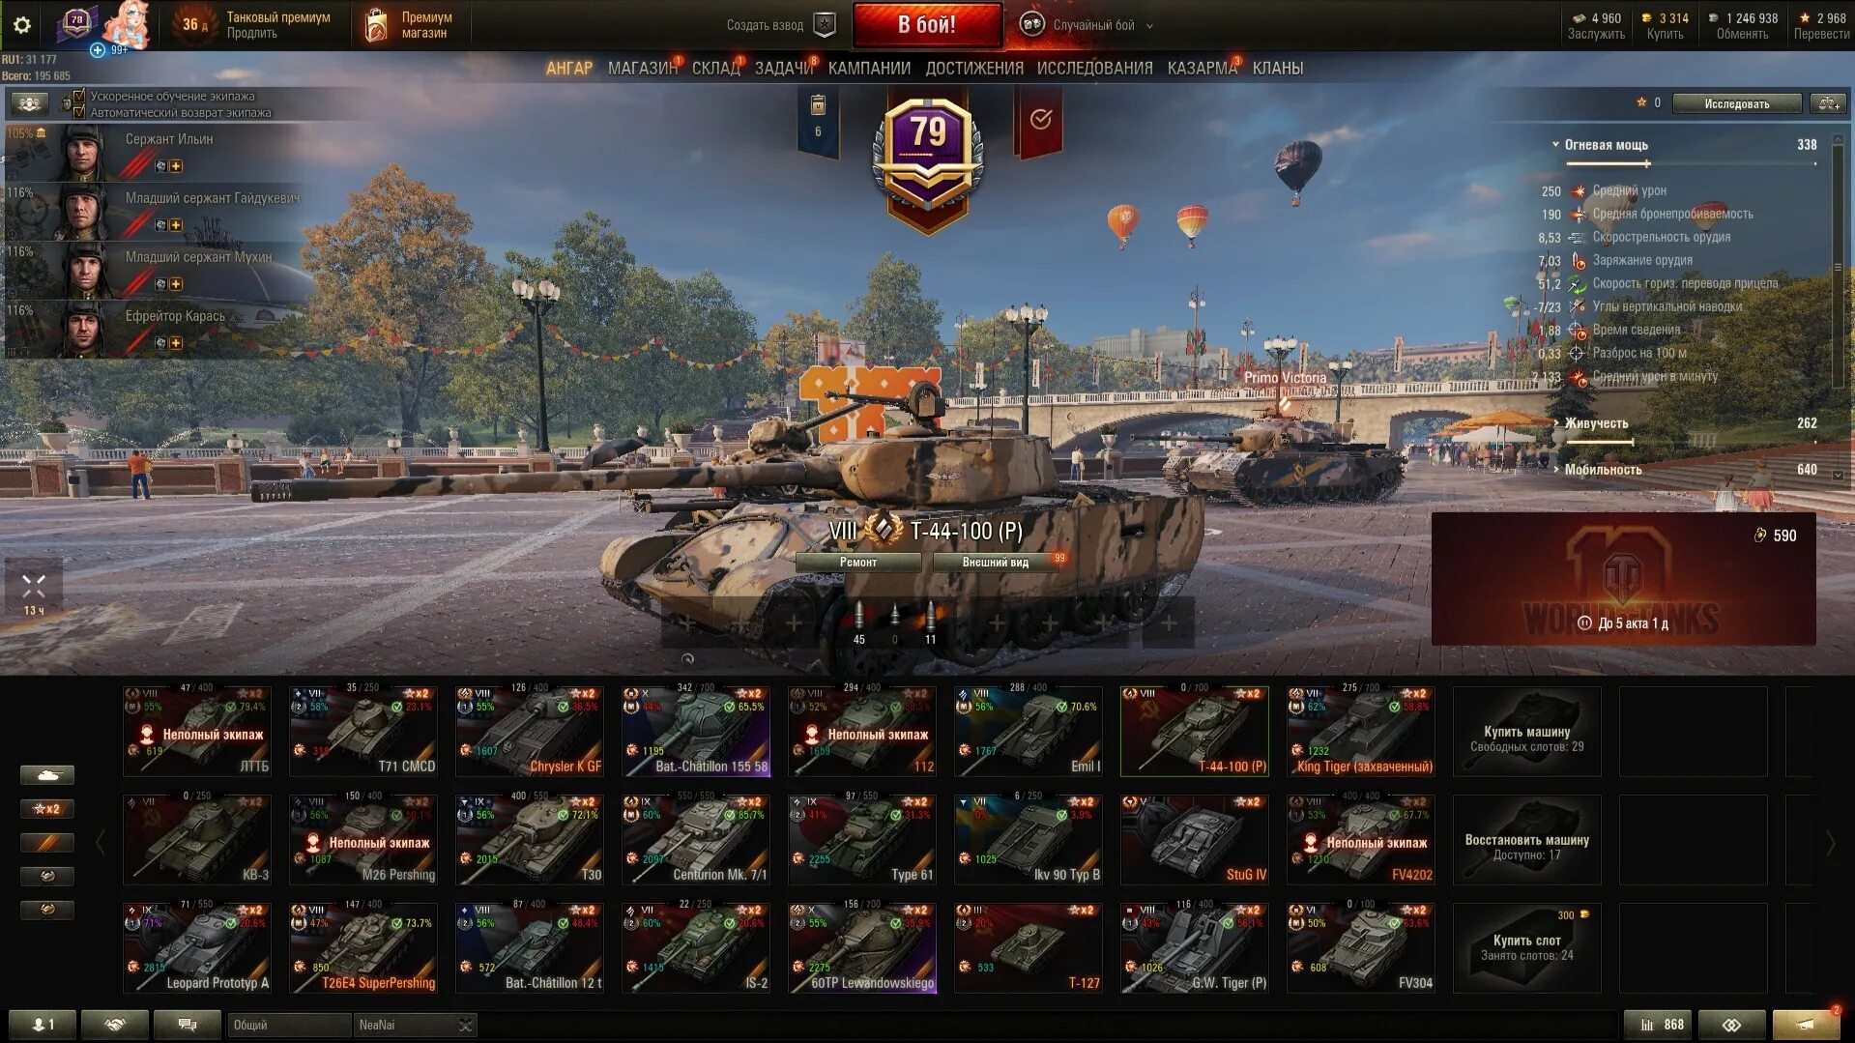1855x1043 pixels.
Task: Click the crew operations icon above Сержант Ильин
Action: (29, 103)
